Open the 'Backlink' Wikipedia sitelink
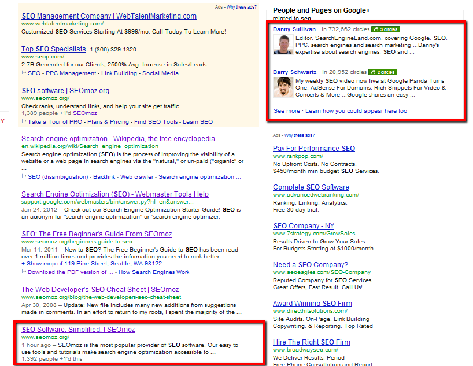 click(104, 177)
